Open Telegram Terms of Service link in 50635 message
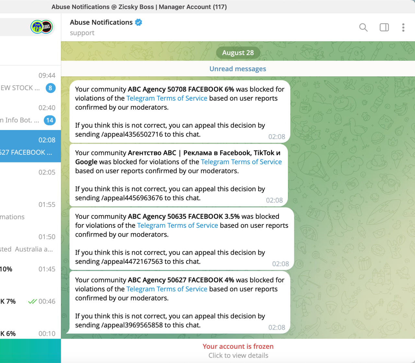Viewport: 415px width, 363px height. (x=177, y=225)
